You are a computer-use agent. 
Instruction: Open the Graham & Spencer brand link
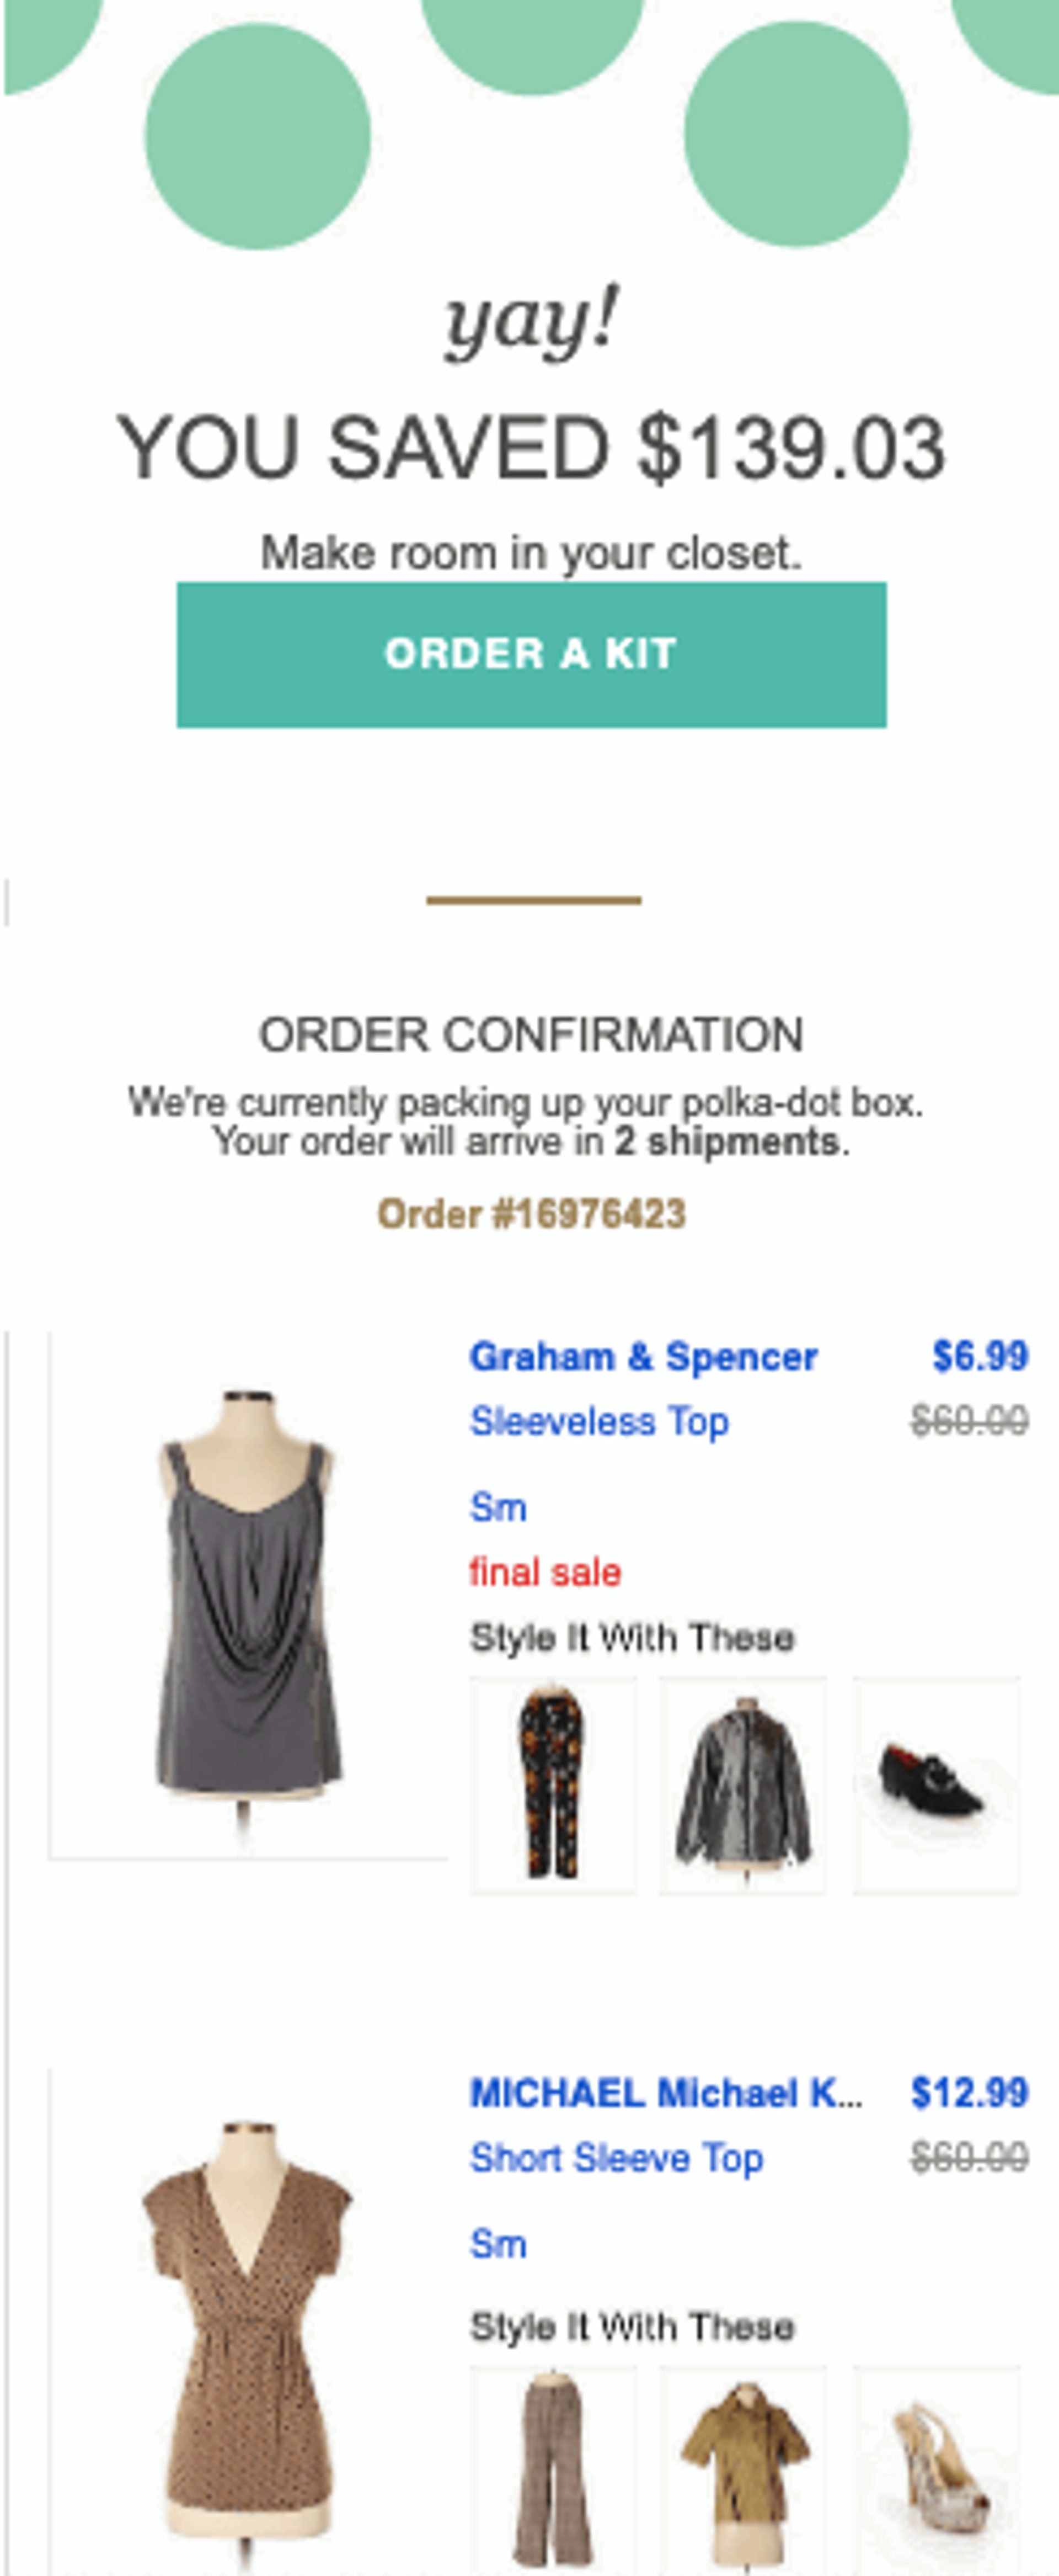(x=644, y=1354)
